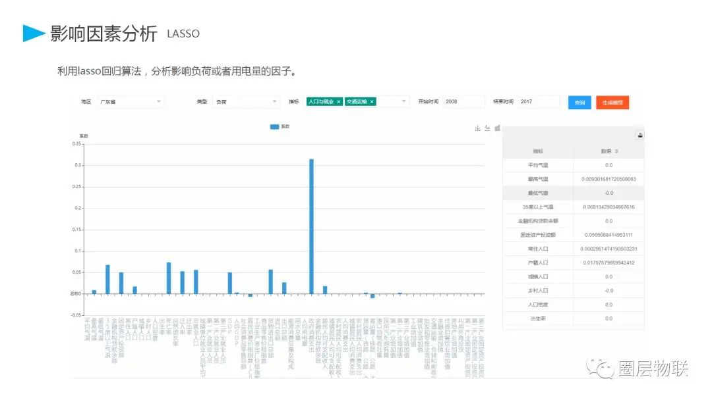Select the 人口密度 table row
Screen dimensions: 712x400
pyautogui.click(x=573, y=305)
